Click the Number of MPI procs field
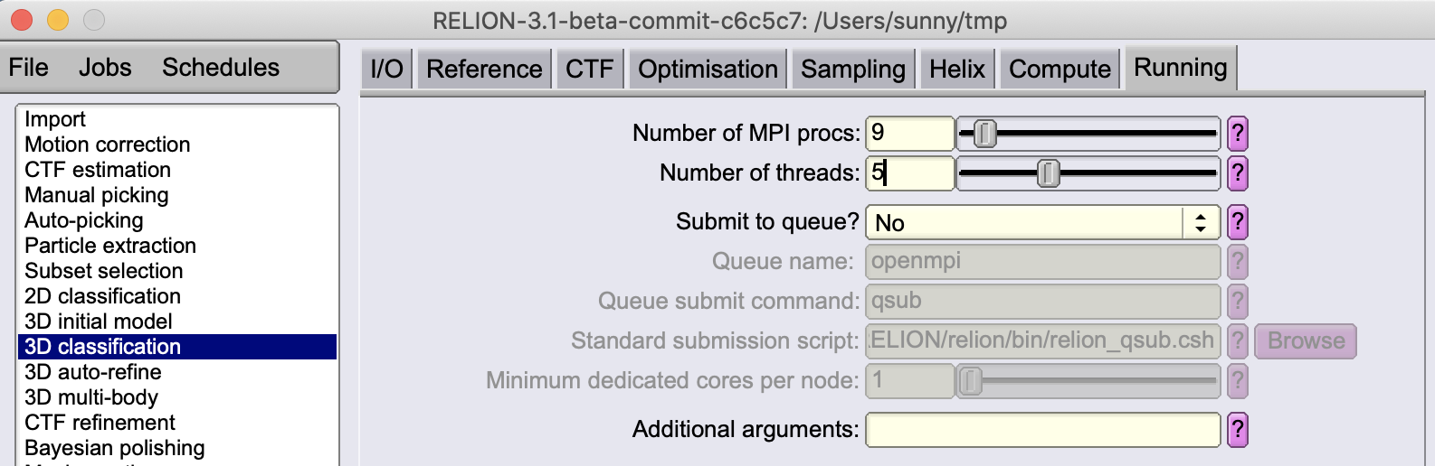The width and height of the screenshot is (1435, 466). pyautogui.click(x=909, y=134)
